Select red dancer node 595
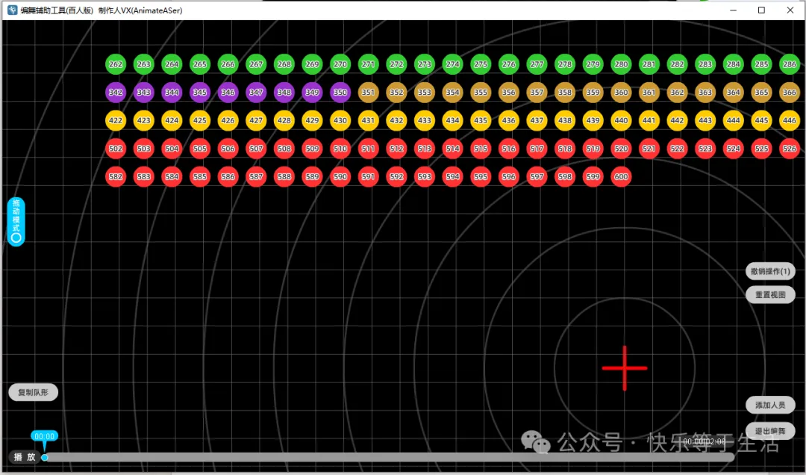The width and height of the screenshot is (806, 475). coord(481,176)
